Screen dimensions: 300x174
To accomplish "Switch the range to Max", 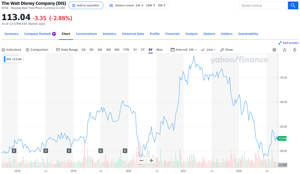I will click(x=159, y=50).
